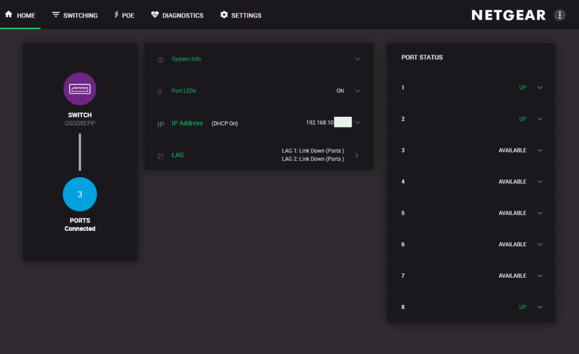Click AVAILABLE status for port 7

point(512,276)
